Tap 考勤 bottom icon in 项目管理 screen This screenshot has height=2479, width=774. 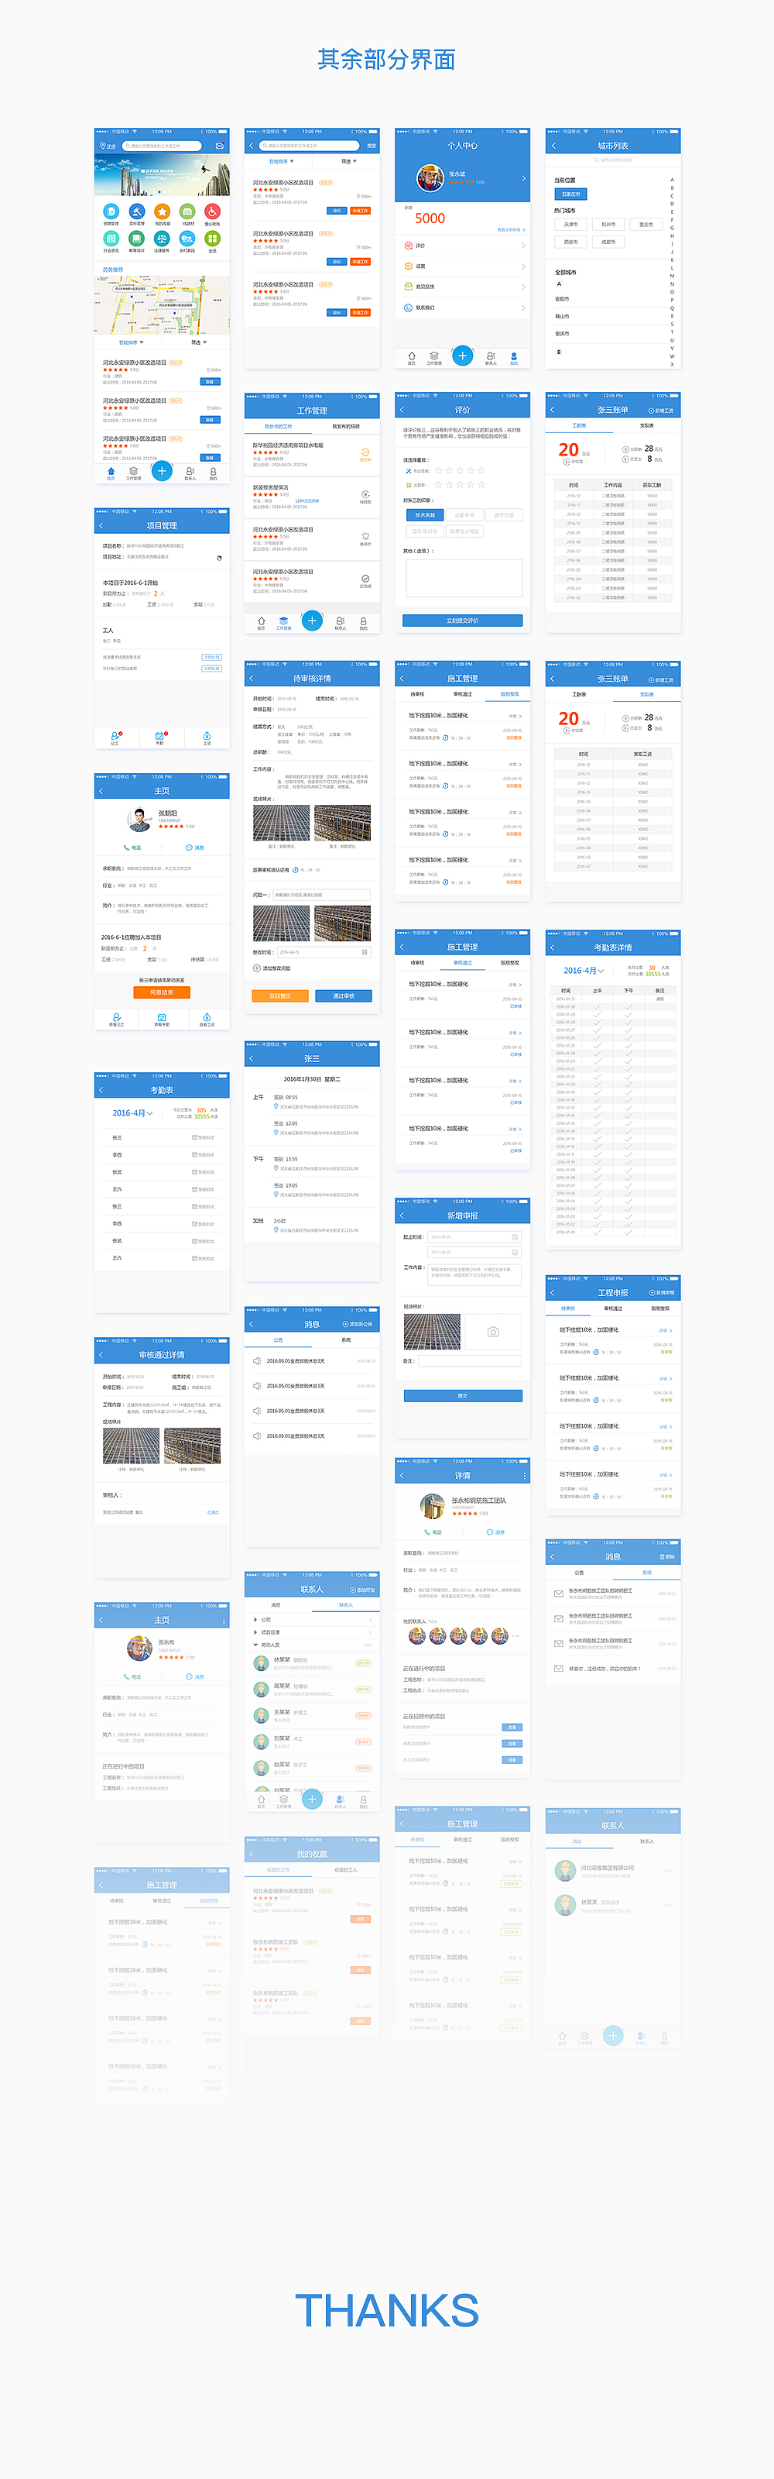click(160, 738)
